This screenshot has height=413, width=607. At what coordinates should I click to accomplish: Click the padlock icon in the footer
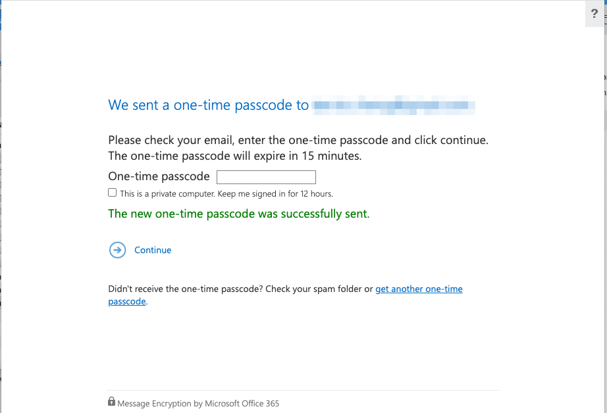(x=111, y=402)
